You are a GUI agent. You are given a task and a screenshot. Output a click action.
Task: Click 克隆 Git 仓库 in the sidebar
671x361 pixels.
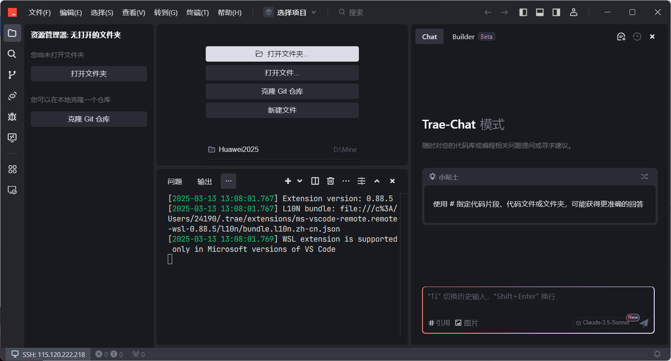click(89, 119)
